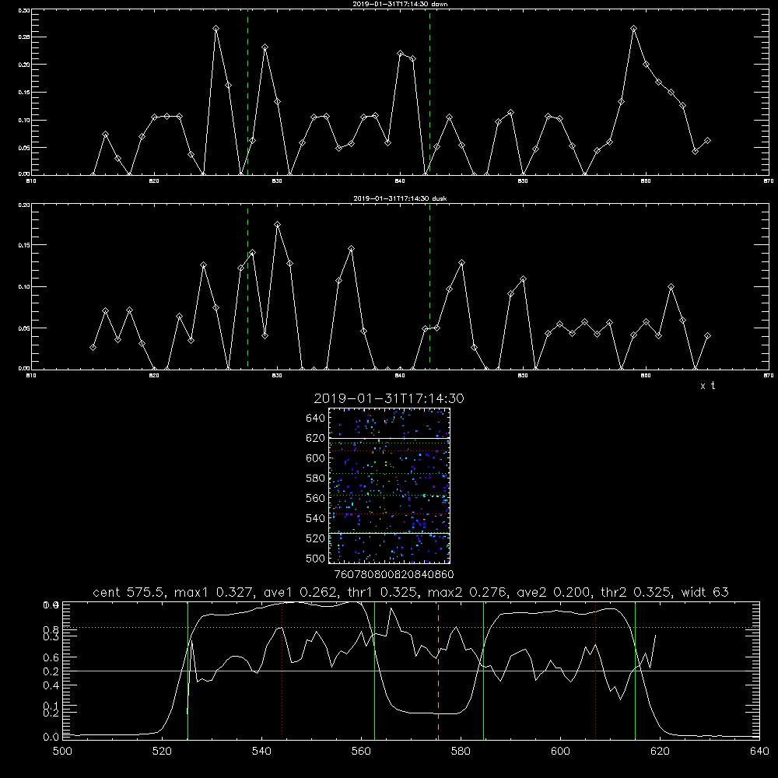The width and height of the screenshot is (778, 778).
Task: Select the left green dashed line in dusk plot
Action: point(247,287)
